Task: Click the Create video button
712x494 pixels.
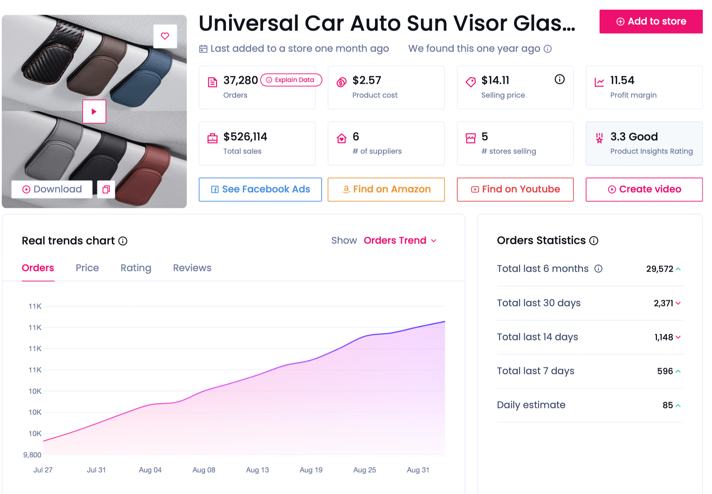Action: (x=644, y=189)
